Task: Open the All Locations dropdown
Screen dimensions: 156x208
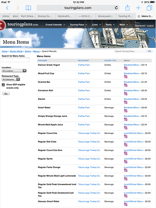Action: tap(14, 71)
